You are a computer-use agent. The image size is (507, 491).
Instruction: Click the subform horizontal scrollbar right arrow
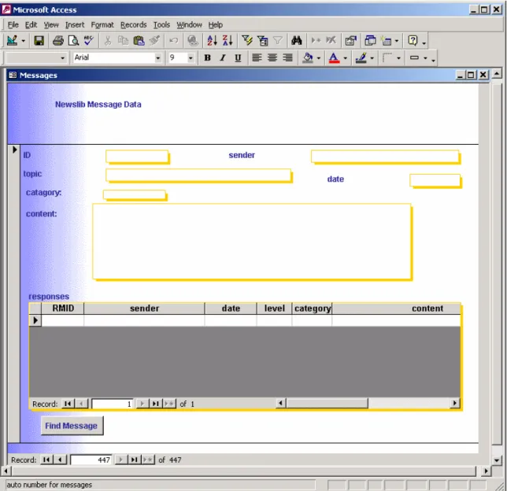point(454,403)
